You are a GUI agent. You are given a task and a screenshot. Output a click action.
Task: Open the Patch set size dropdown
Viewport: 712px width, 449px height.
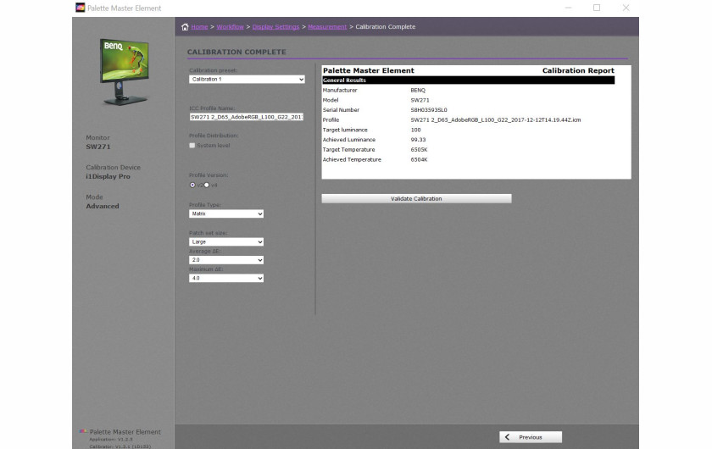pyautogui.click(x=226, y=241)
